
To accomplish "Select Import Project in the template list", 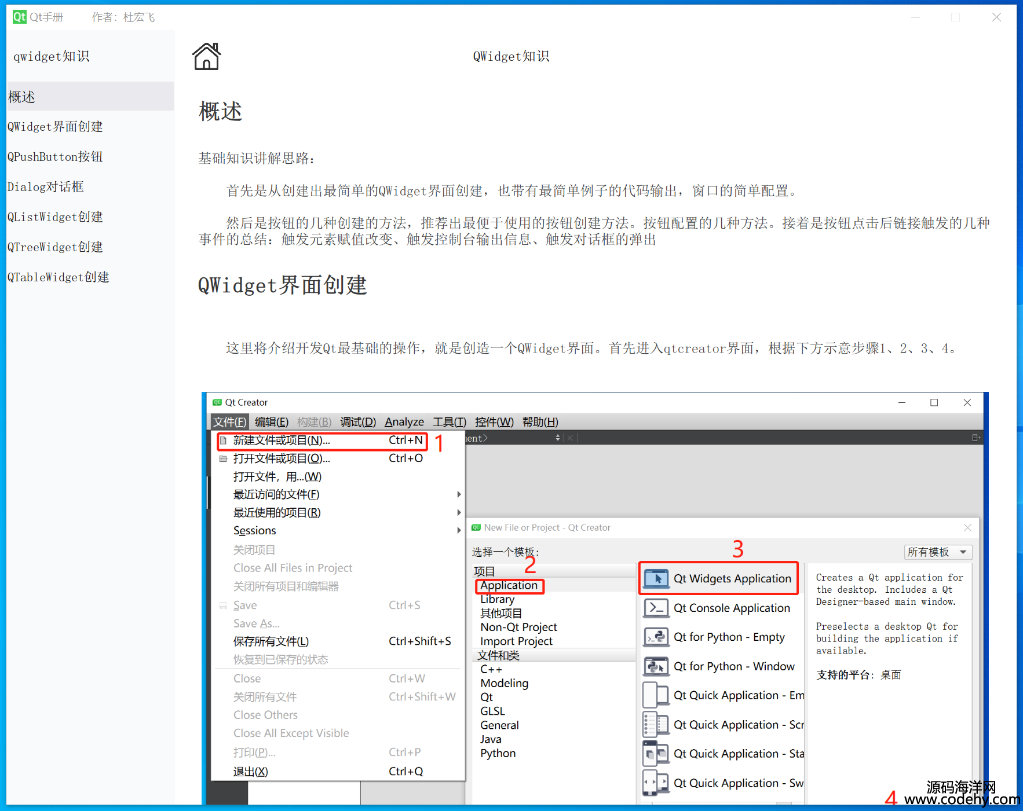I will coord(516,641).
